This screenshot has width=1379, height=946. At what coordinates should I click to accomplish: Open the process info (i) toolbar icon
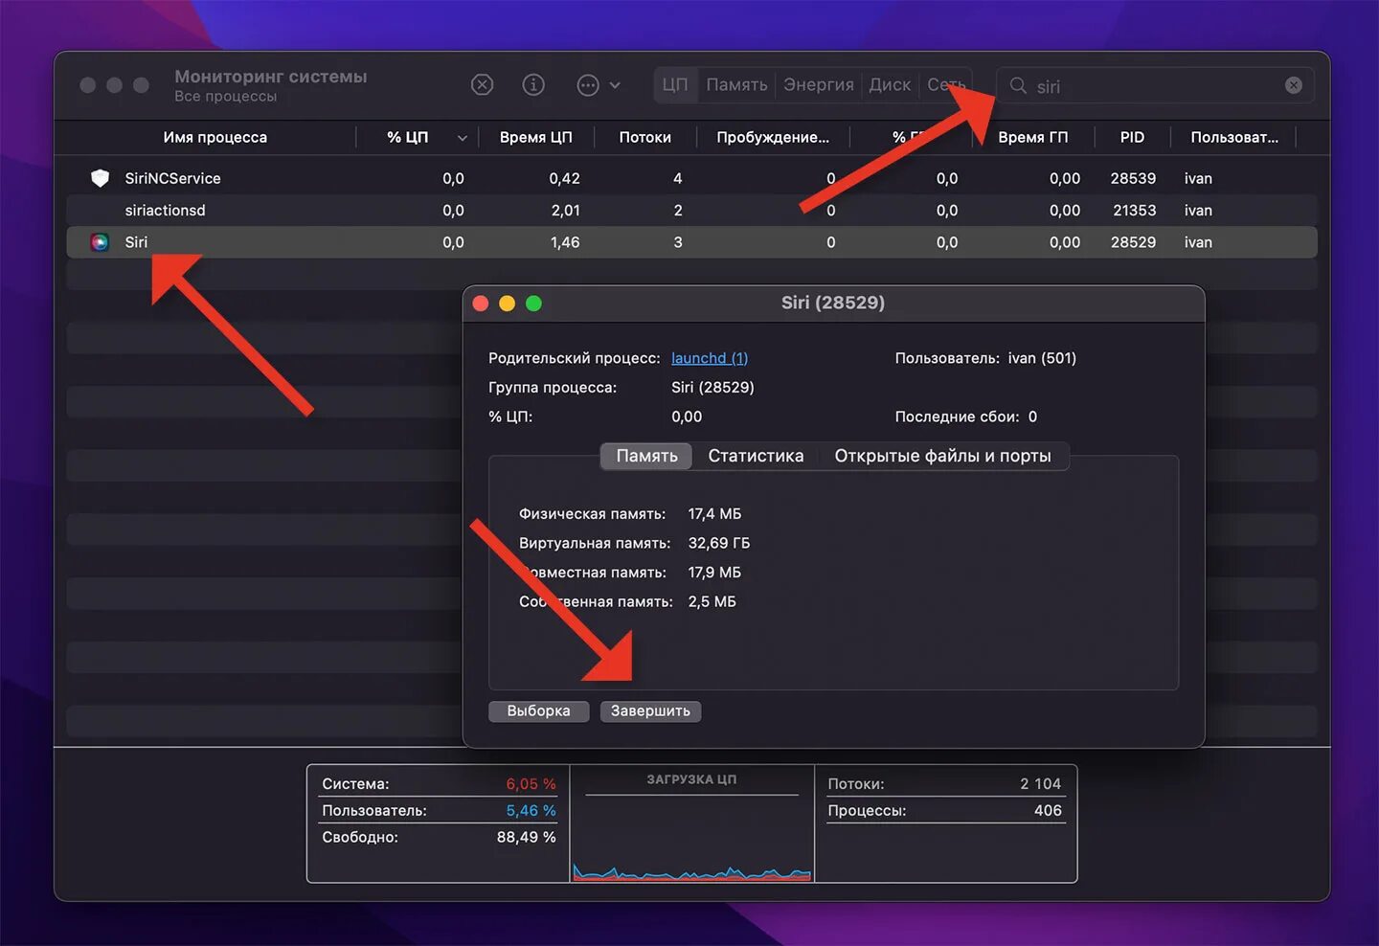[x=533, y=85]
